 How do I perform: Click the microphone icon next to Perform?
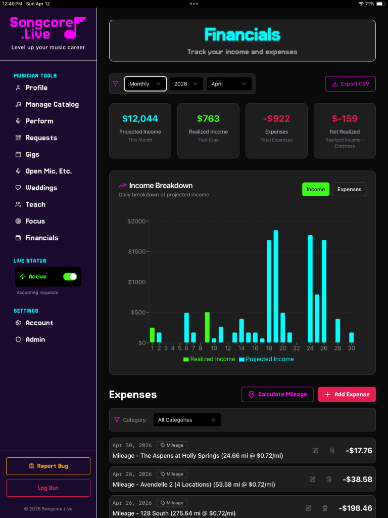(18, 121)
